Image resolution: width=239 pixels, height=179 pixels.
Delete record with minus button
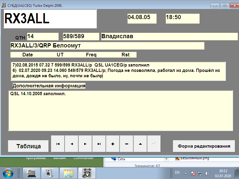[x=126, y=144]
